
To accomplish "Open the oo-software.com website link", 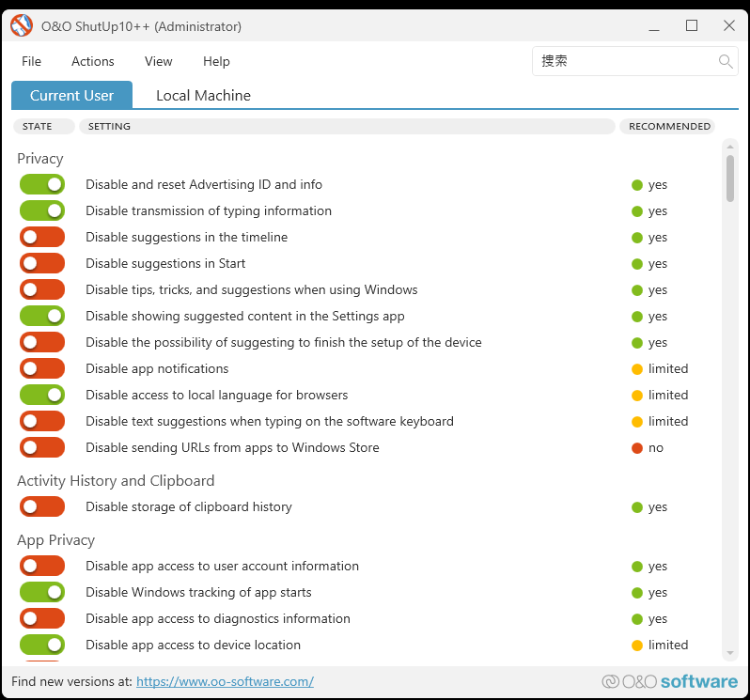I will tap(225, 681).
